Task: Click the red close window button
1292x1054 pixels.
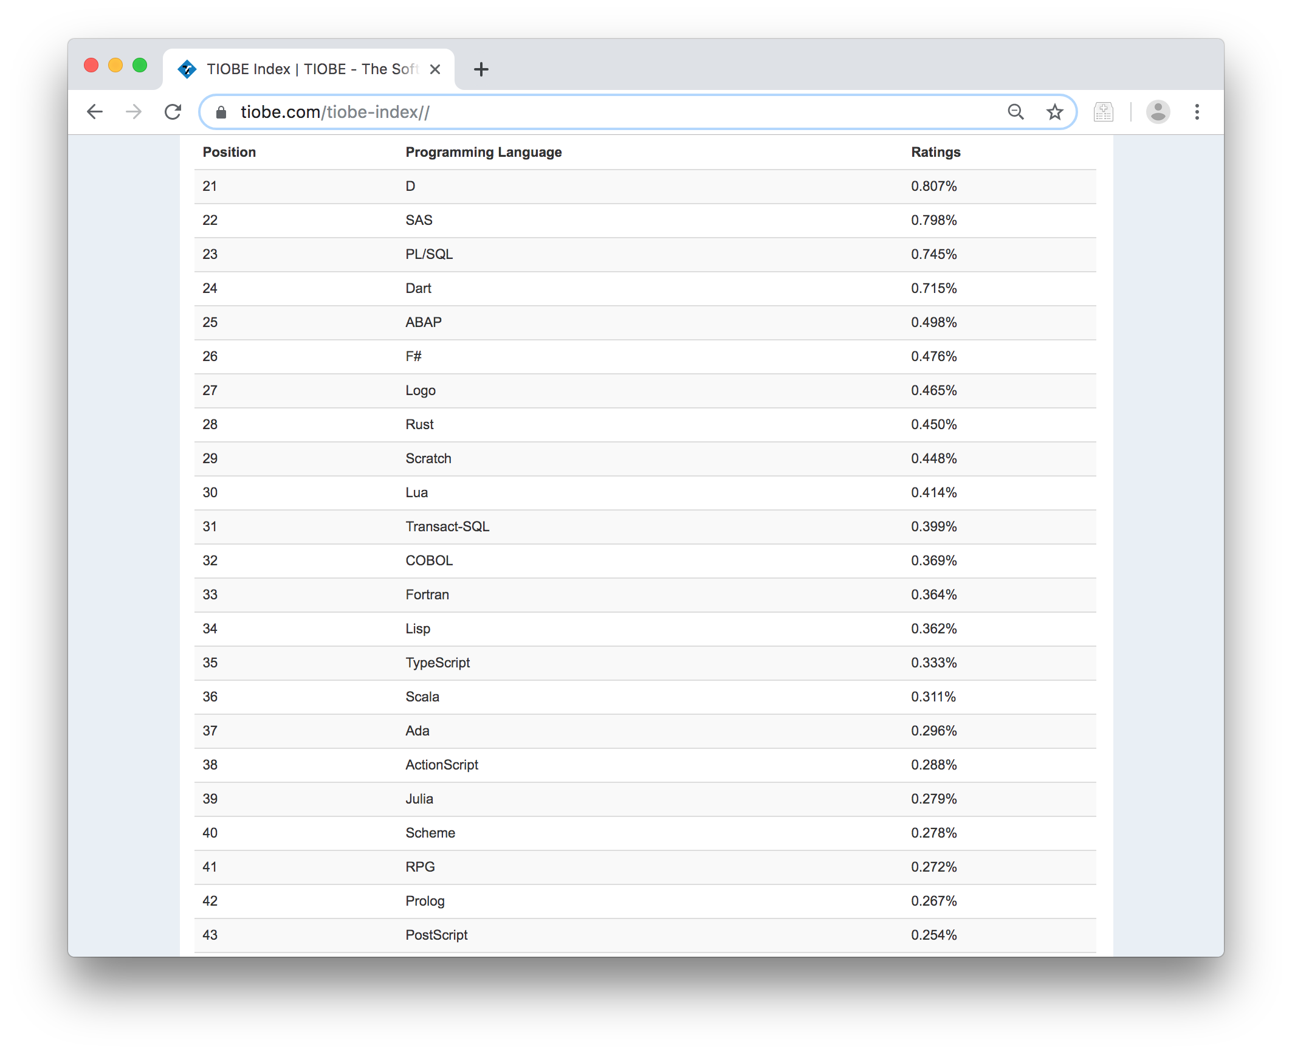Action: click(91, 65)
